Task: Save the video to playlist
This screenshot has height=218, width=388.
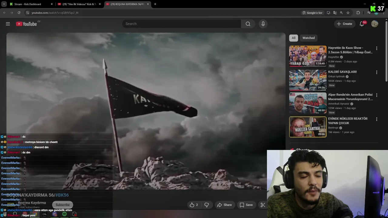Action: [x=246, y=205]
